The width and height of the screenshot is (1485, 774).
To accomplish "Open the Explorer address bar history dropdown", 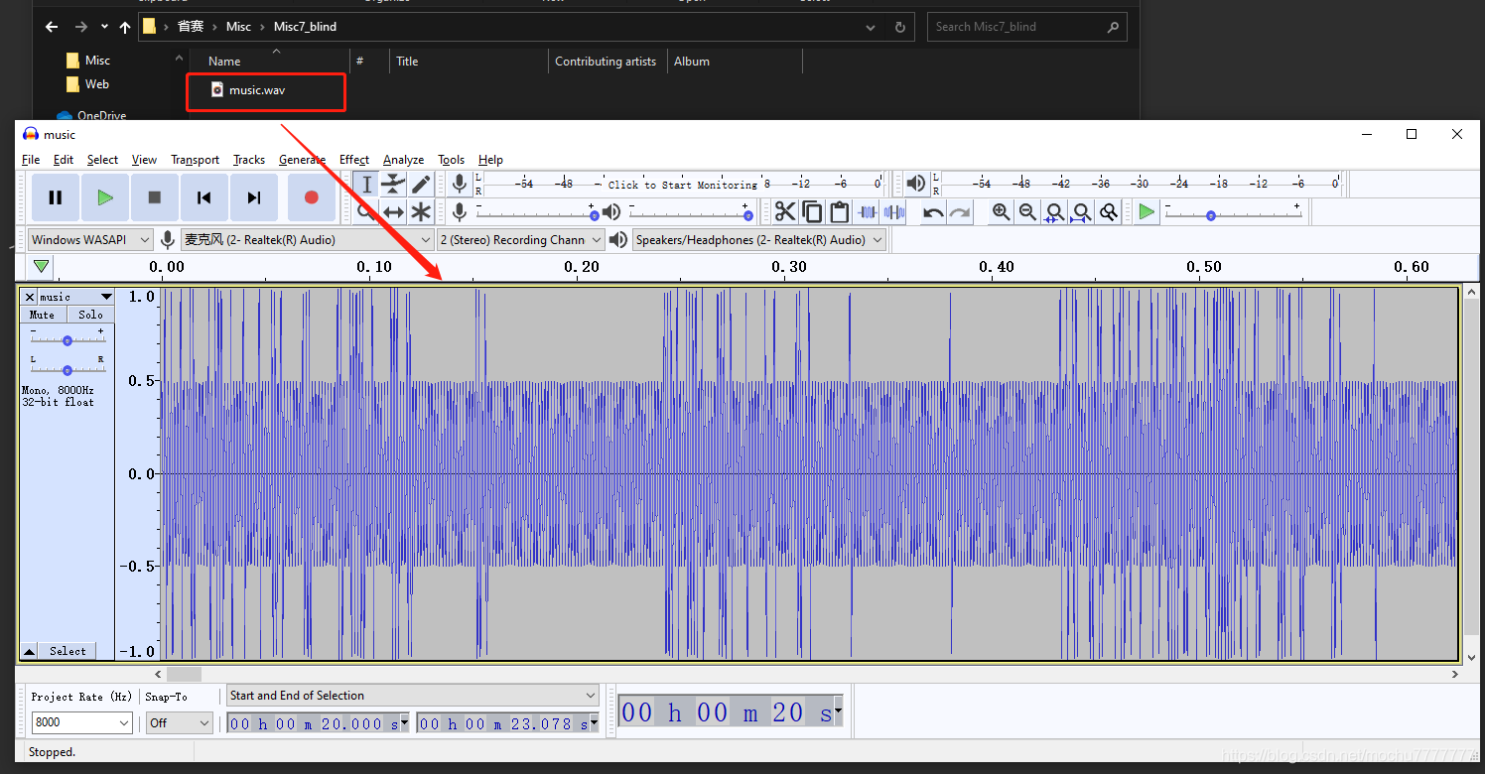I will click(871, 27).
